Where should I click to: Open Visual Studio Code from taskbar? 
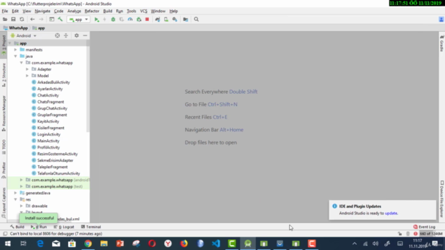216,244
